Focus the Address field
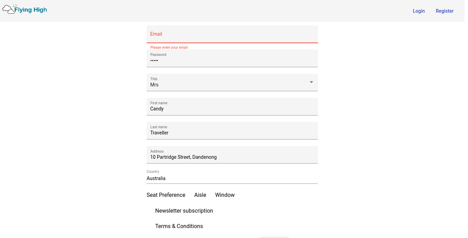 pos(232,157)
